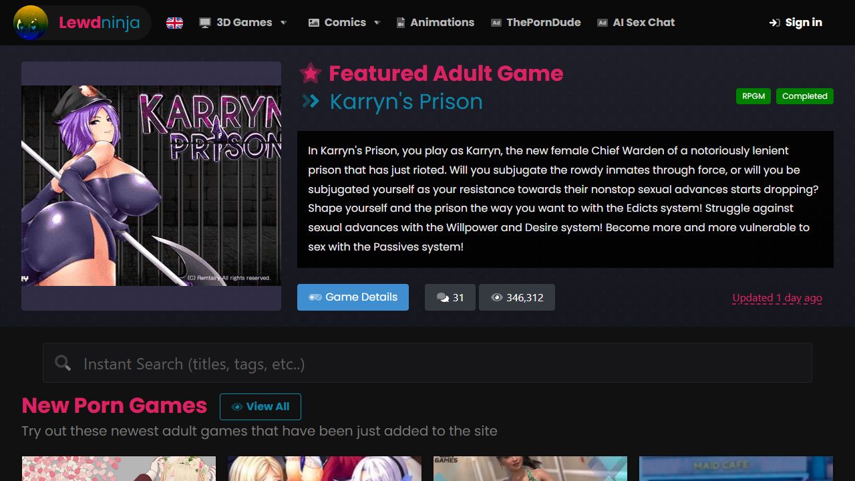Click the 346,312 views counter

[517, 297]
